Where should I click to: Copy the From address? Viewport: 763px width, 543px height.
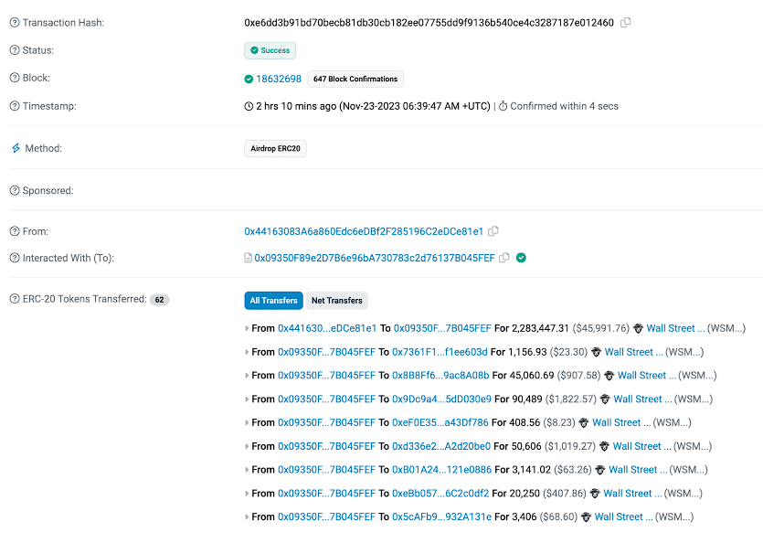[493, 231]
